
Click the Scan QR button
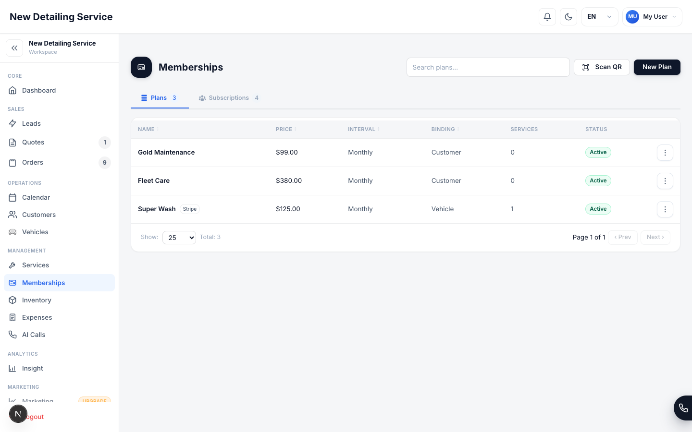click(x=602, y=67)
